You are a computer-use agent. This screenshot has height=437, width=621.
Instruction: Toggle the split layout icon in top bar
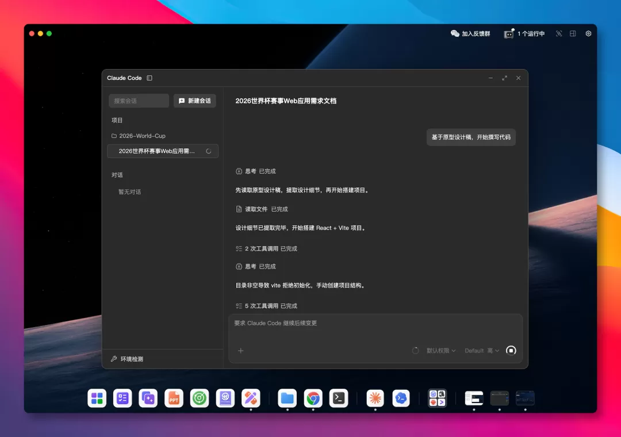tap(573, 34)
